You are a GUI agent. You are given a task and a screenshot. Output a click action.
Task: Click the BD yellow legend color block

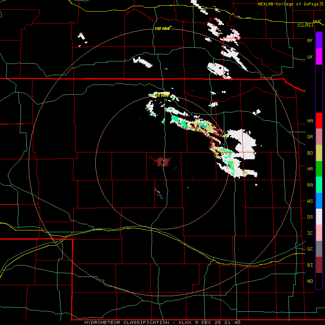click(319, 153)
